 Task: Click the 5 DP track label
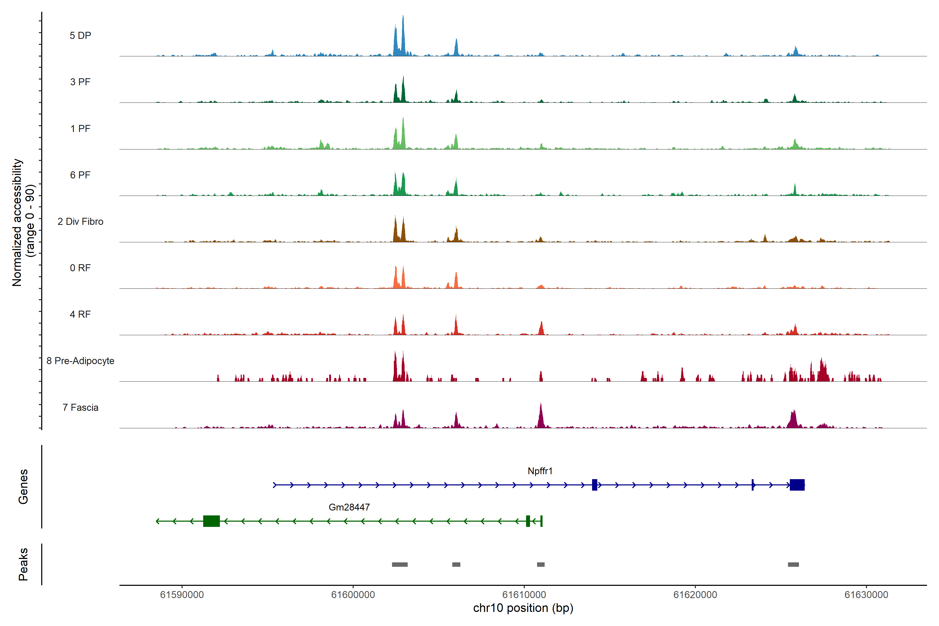(80, 35)
